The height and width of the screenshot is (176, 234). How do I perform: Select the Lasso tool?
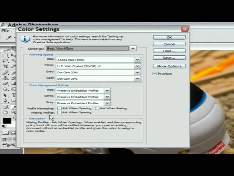(5, 61)
